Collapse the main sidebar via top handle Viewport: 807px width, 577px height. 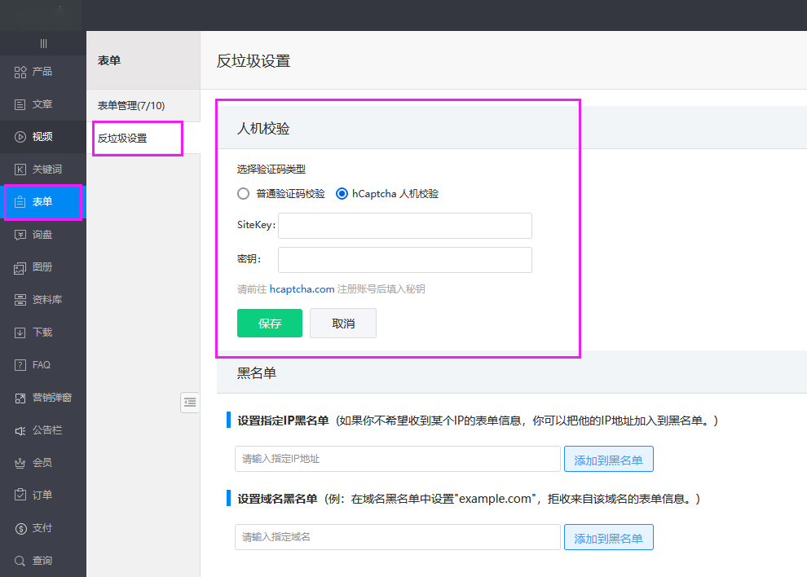click(x=43, y=43)
